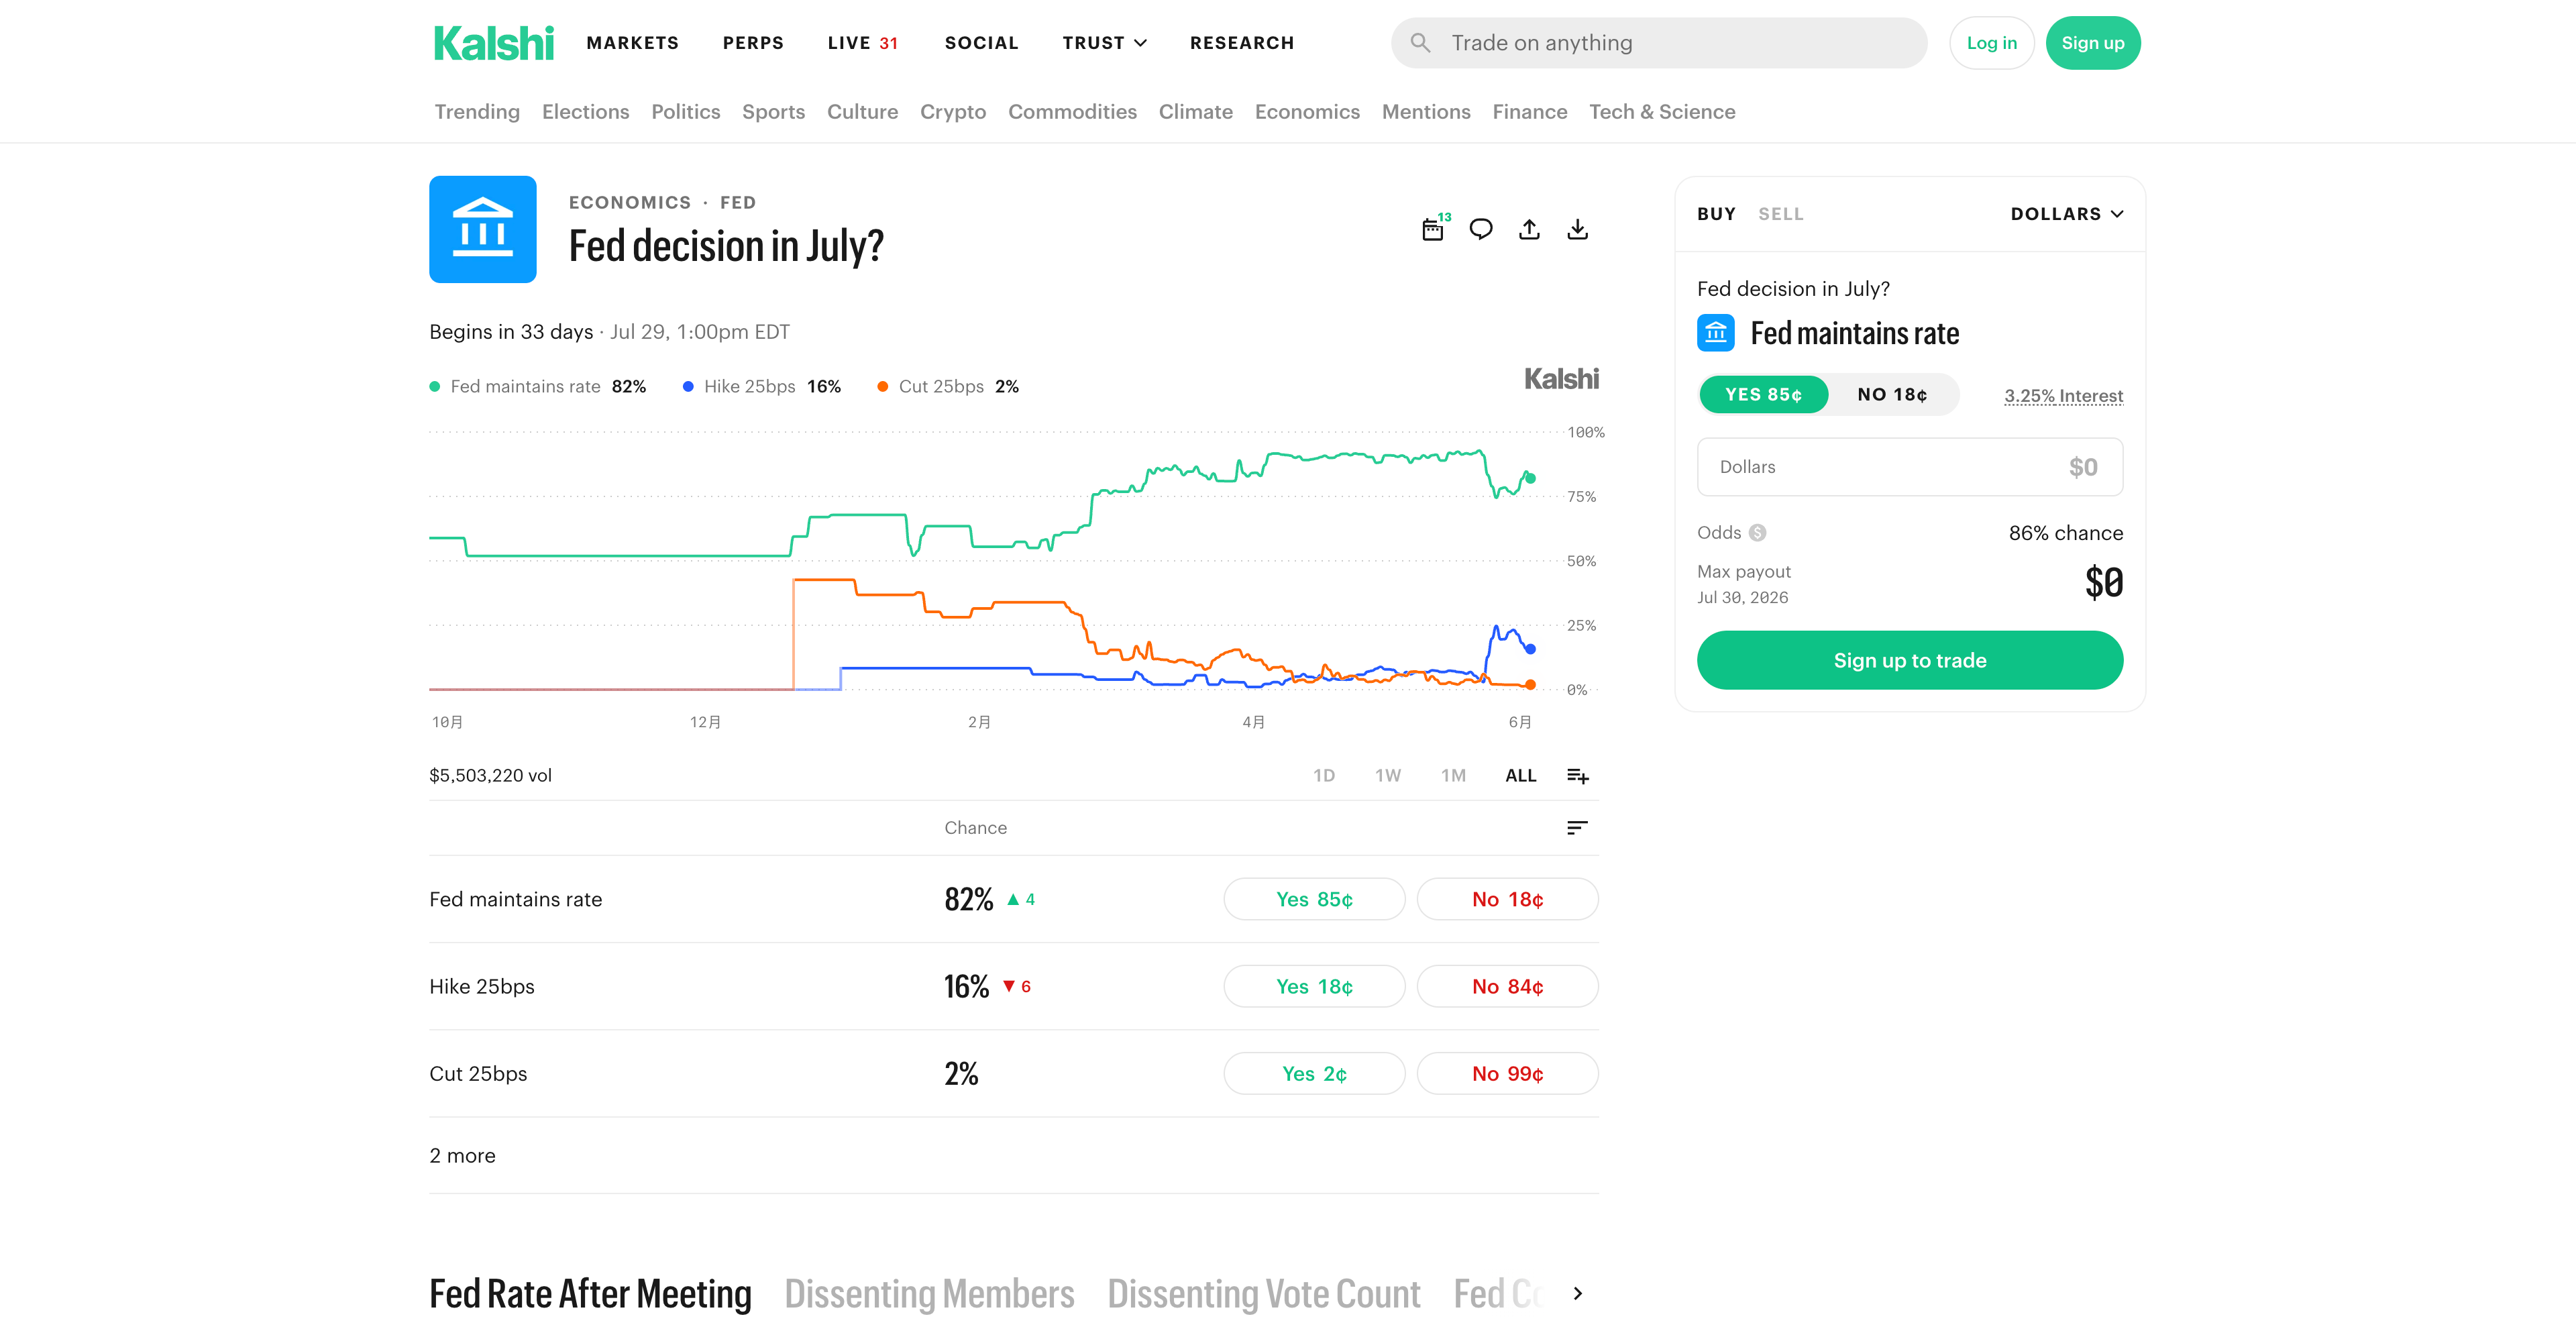Select the Trending category tab
The image size is (2576, 1331).
[477, 112]
